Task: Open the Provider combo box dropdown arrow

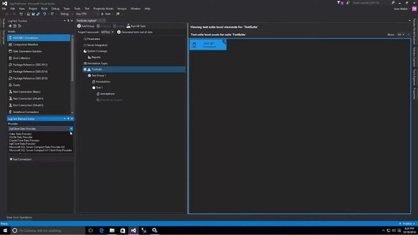Action: (71, 129)
